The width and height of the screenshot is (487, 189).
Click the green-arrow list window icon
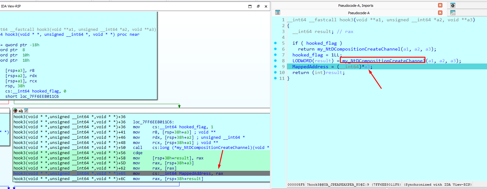click(453, 13)
